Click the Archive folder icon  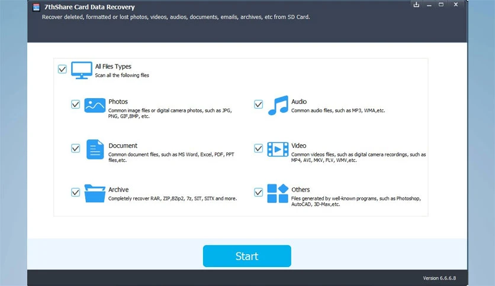point(95,193)
